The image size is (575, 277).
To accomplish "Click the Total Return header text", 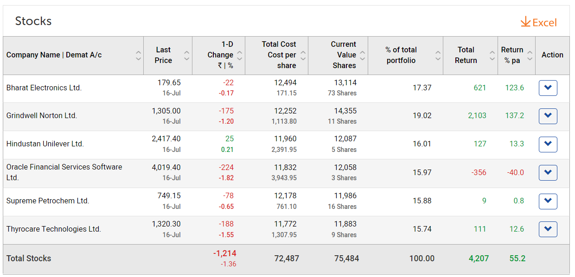I will pos(466,55).
